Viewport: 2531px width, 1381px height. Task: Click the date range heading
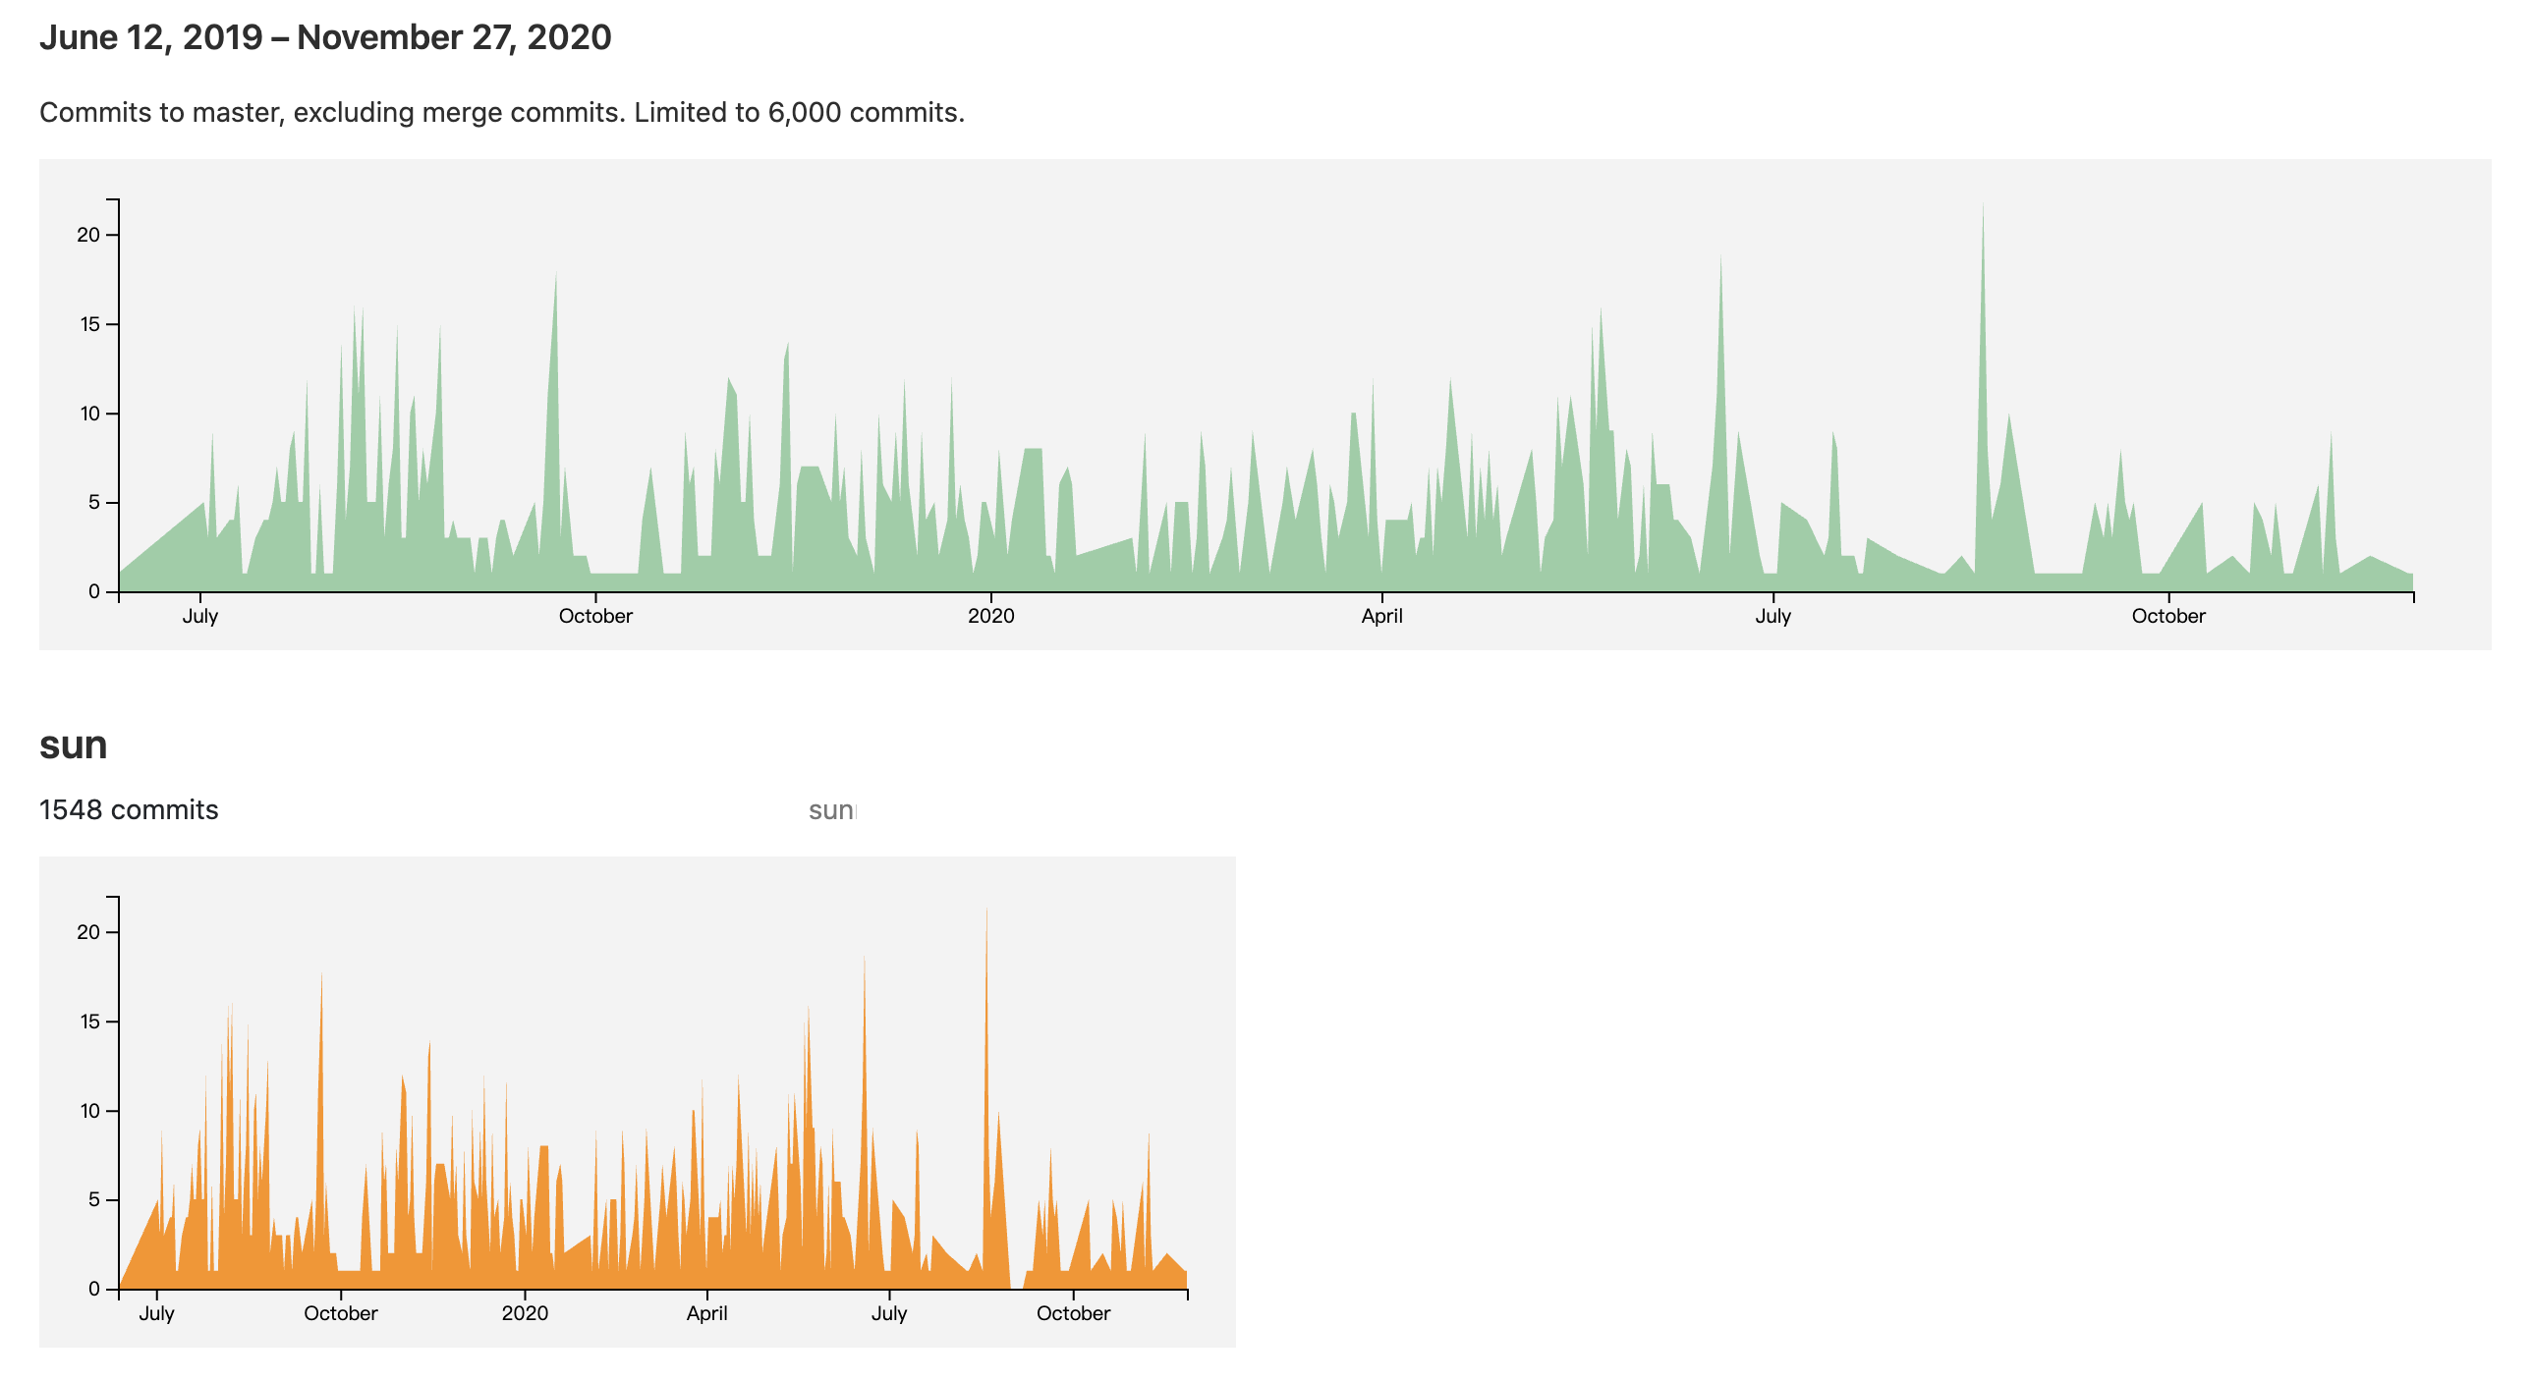(325, 37)
